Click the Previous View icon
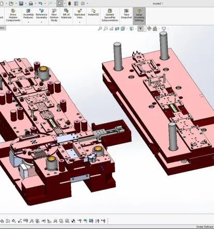Viewport: 214px width, 229px height. (x=111, y=28)
